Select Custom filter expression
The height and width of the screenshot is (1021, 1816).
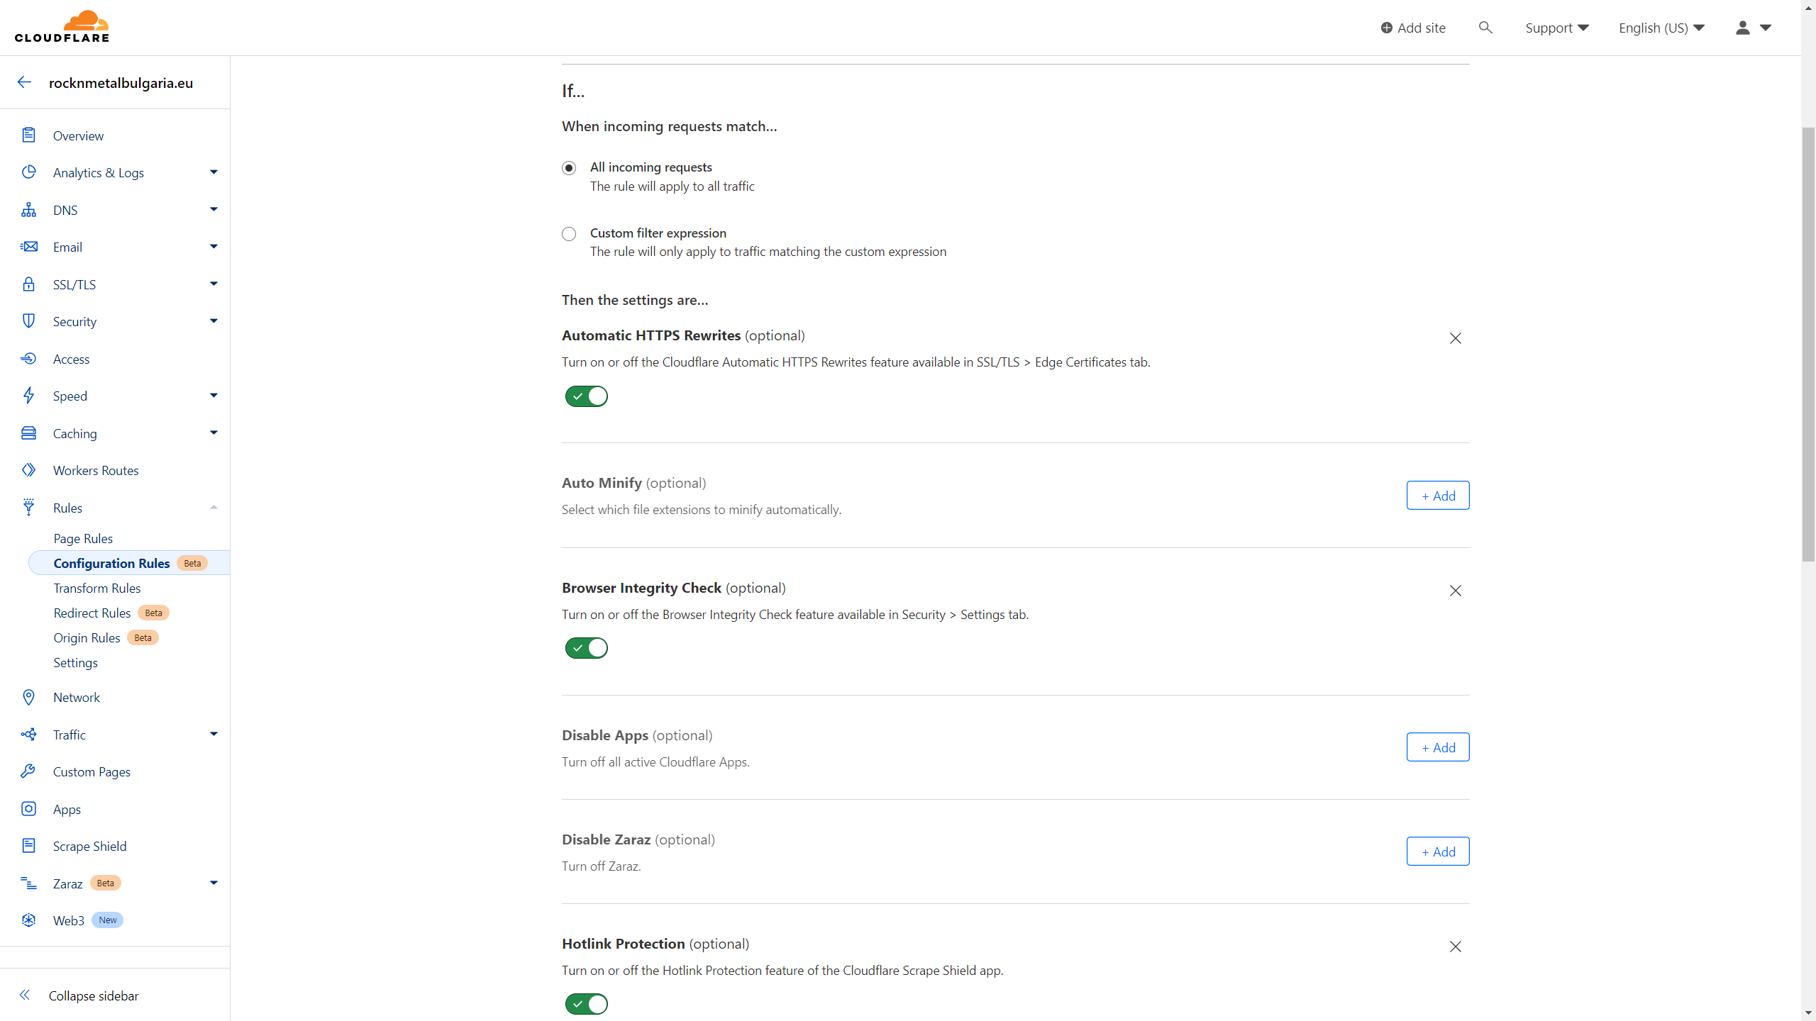point(568,234)
